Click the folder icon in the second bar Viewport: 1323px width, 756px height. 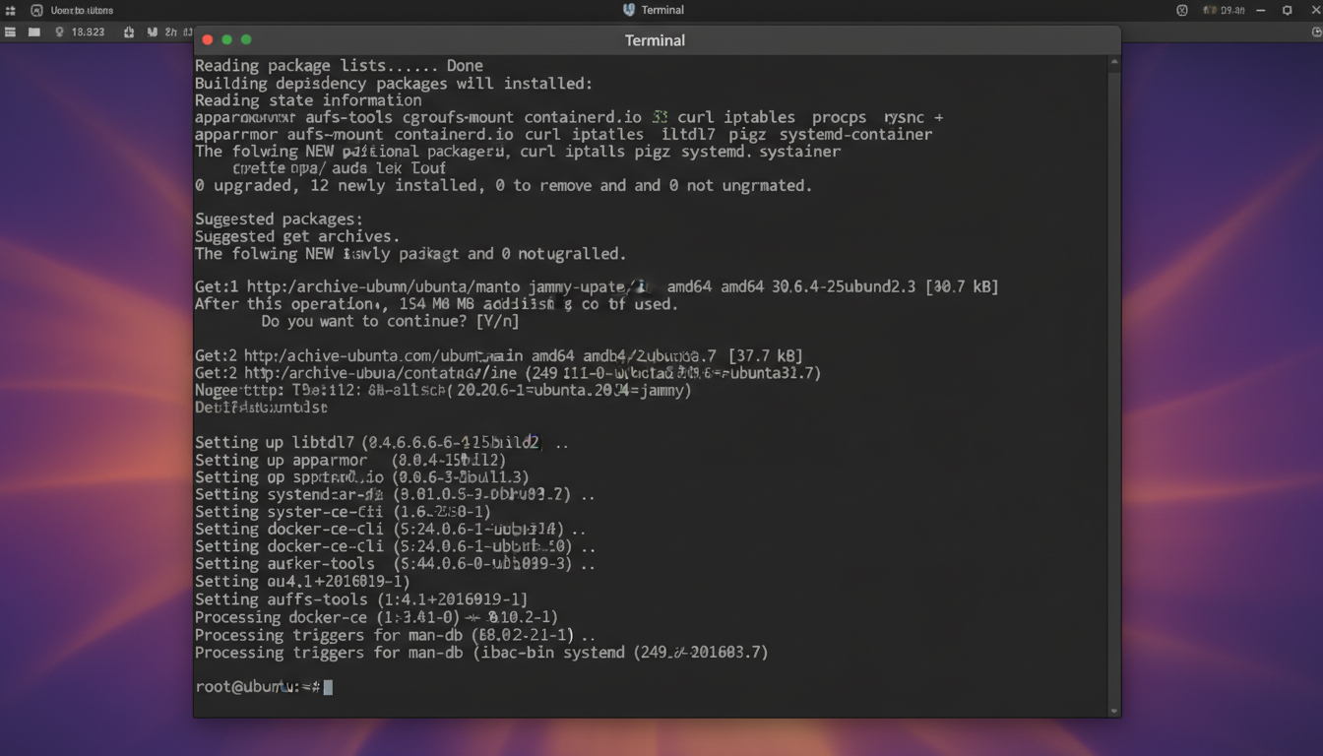tap(34, 31)
